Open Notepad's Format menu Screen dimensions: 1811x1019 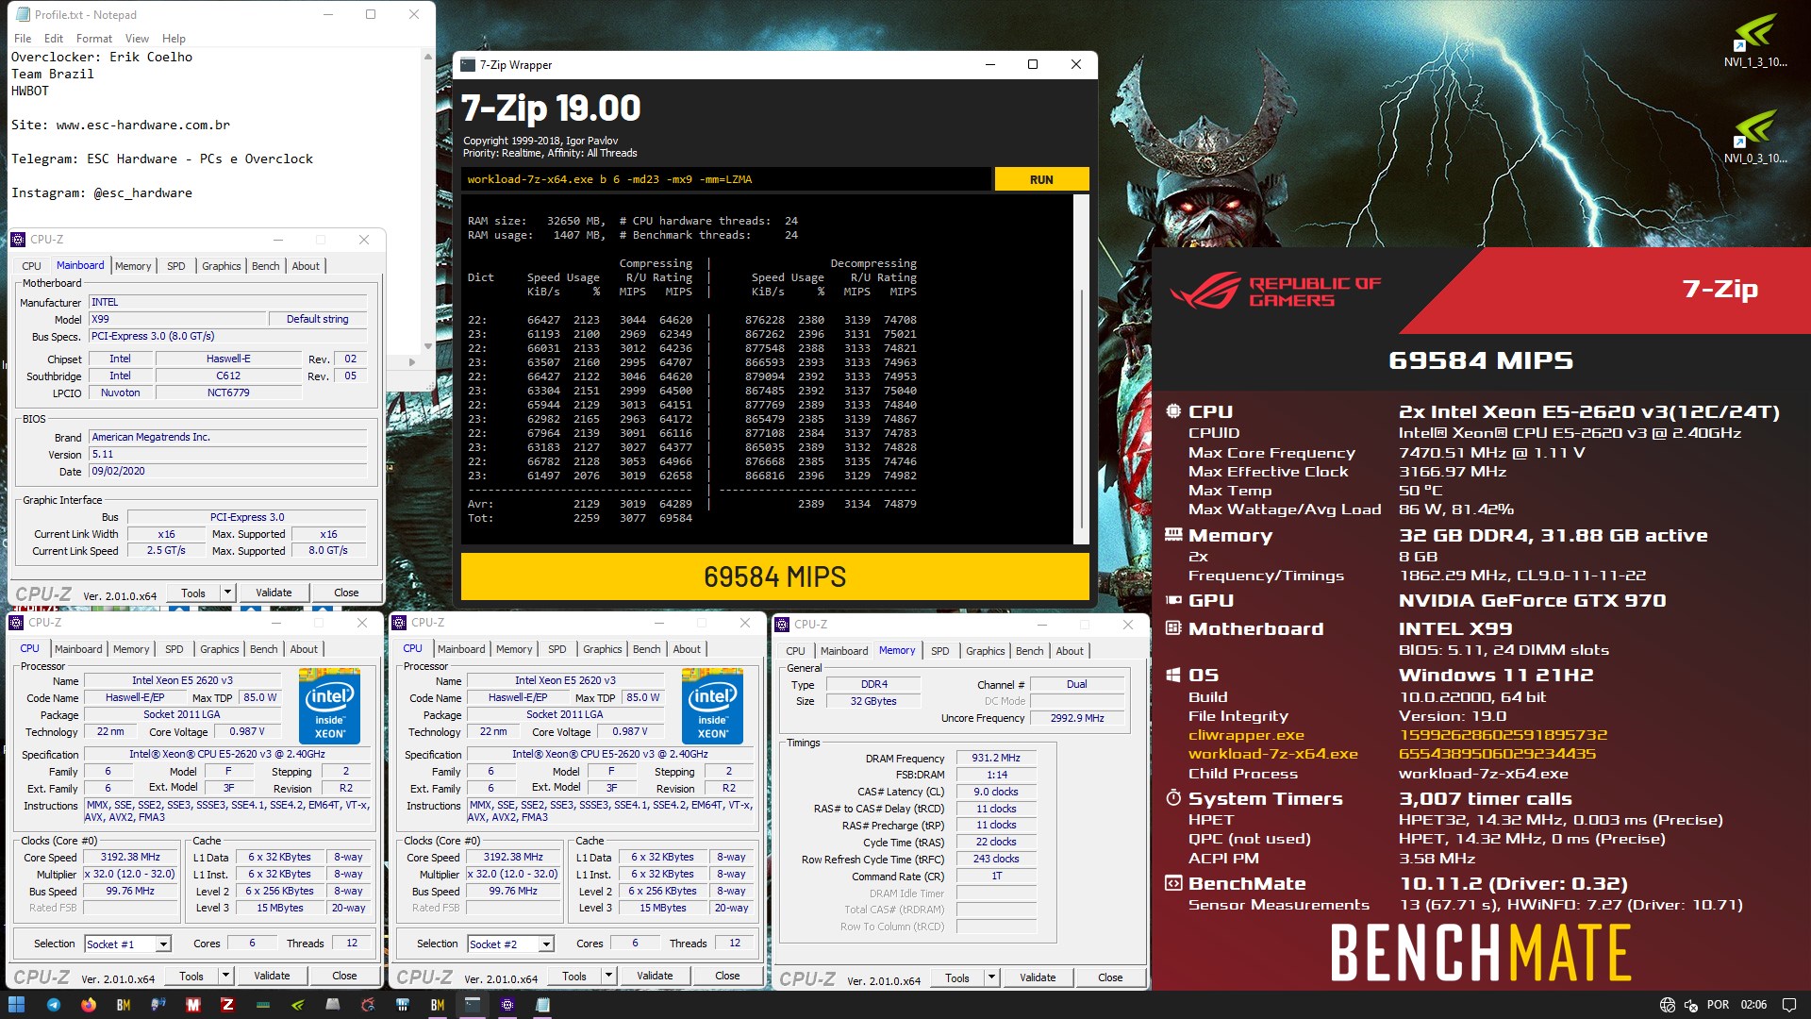(x=93, y=39)
